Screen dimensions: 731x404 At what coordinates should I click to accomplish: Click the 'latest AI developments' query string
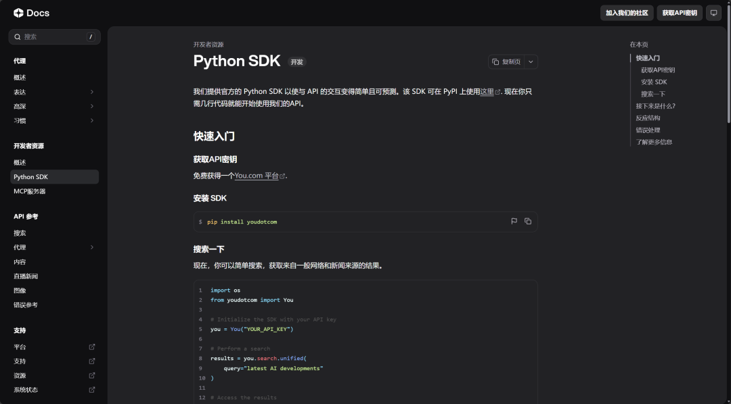tap(284, 368)
